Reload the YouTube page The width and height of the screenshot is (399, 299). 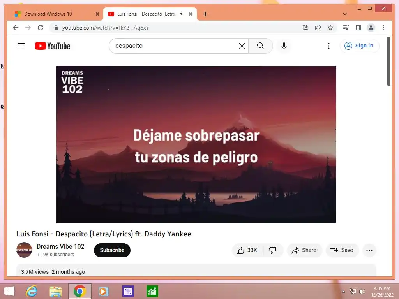pos(41,28)
